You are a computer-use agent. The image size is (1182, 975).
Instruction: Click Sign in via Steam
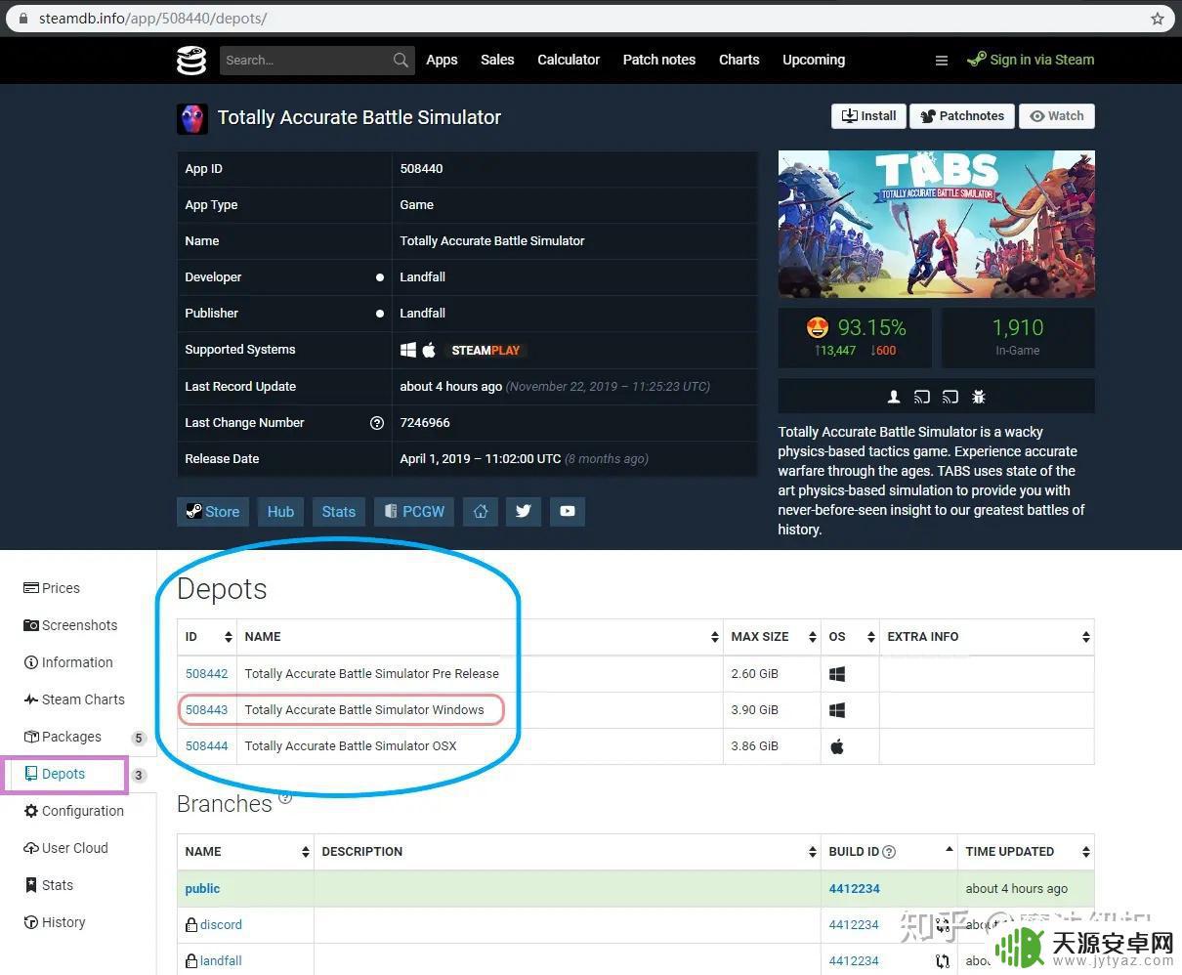[1031, 60]
